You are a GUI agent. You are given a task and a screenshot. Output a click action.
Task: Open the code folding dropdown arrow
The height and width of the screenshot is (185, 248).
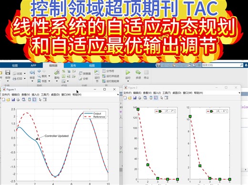point(68,81)
